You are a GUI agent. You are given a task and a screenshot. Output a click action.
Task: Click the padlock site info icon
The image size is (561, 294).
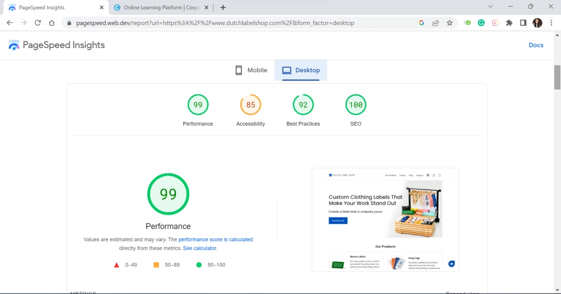(69, 23)
